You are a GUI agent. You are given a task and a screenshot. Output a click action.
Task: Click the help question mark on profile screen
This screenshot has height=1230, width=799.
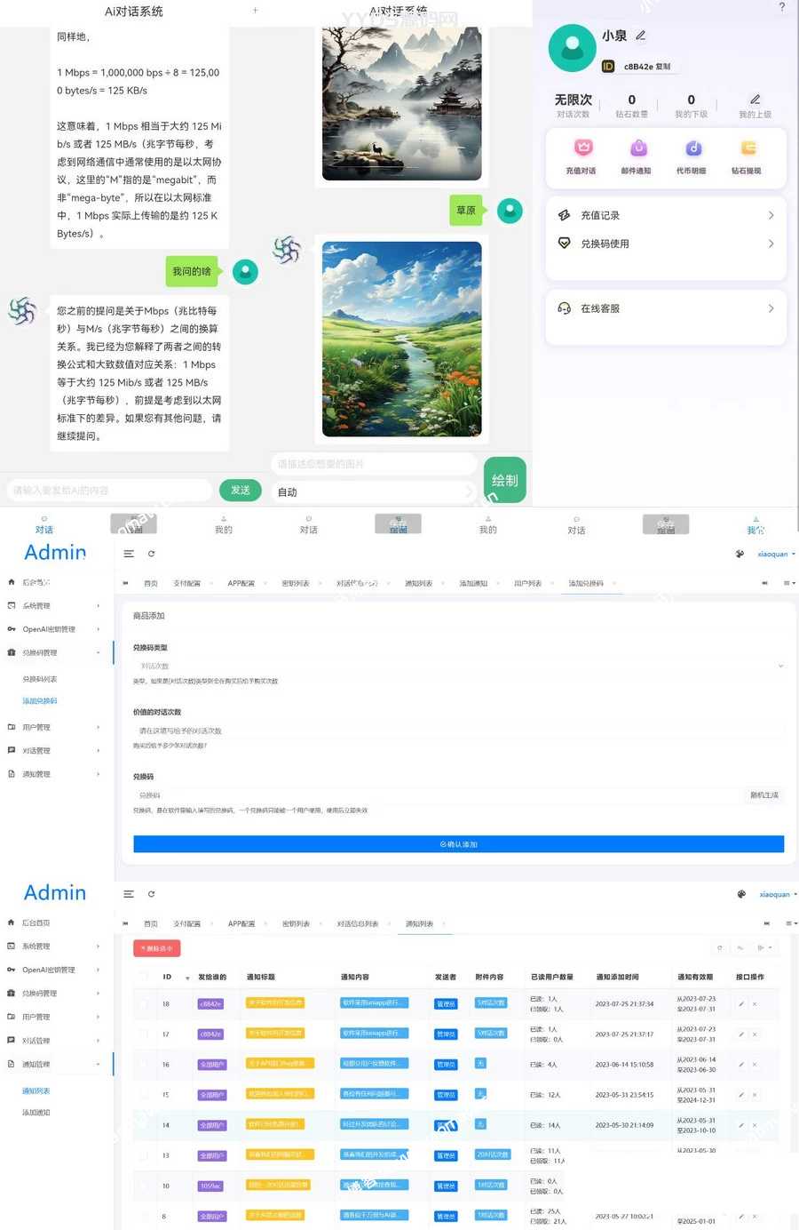pos(781,7)
